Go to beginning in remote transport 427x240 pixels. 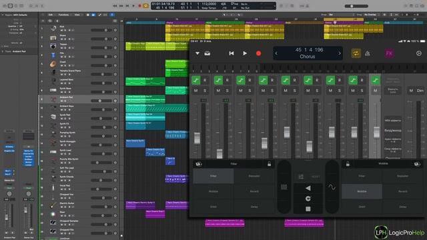[x=232, y=53]
